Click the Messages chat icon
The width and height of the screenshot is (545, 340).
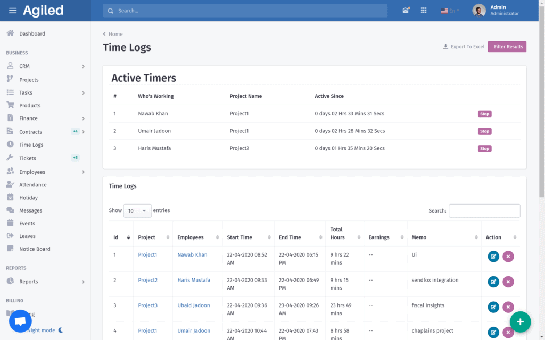pyautogui.click(x=11, y=210)
